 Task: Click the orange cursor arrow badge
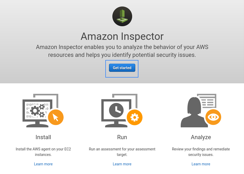click(56, 117)
